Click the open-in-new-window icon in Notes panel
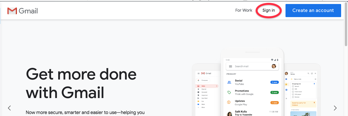Viewport: 348px width, 116px height. point(312,73)
